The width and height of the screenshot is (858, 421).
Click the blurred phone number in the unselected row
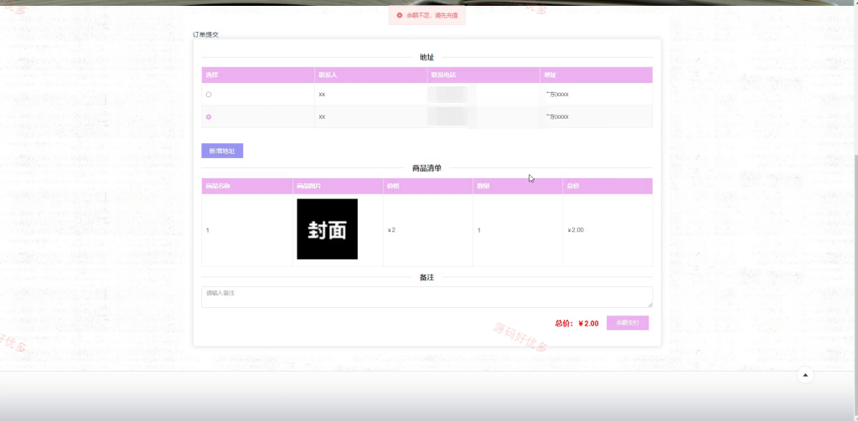449,95
